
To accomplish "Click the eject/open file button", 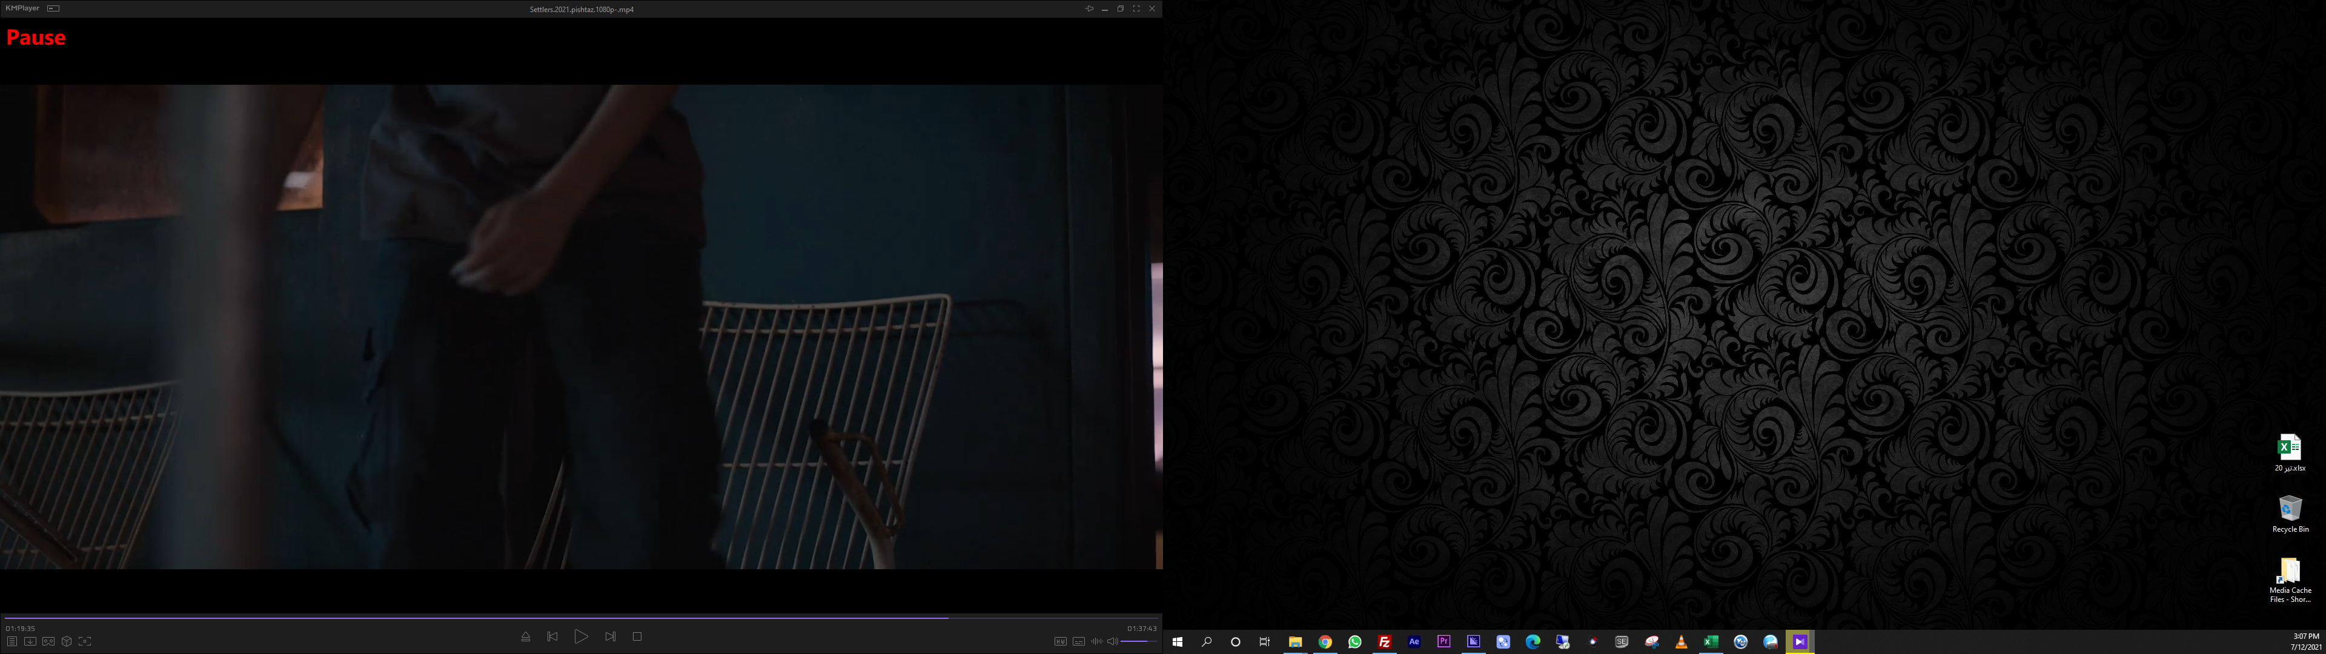I will tap(526, 637).
